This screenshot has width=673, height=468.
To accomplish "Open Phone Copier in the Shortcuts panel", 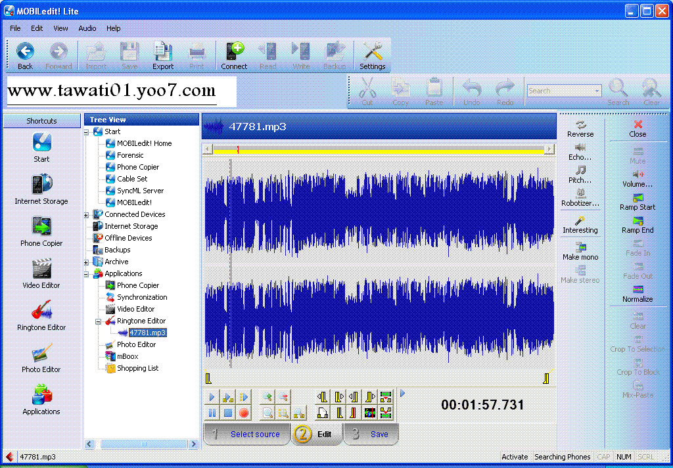I will (x=41, y=232).
